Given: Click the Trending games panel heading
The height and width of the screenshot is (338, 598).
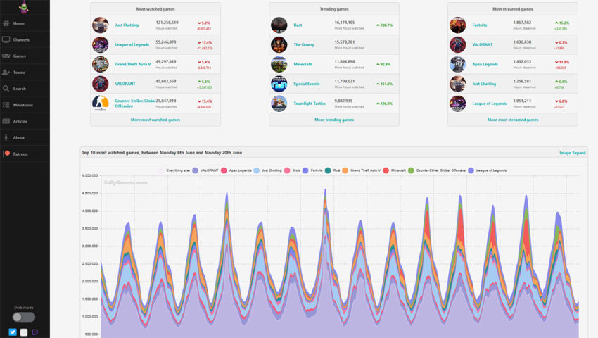Looking at the screenshot, I should [334, 8].
